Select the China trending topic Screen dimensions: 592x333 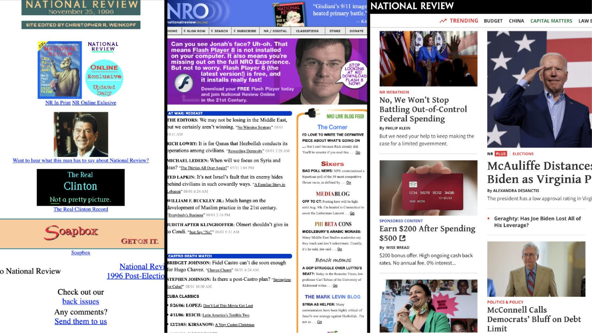click(x=516, y=21)
